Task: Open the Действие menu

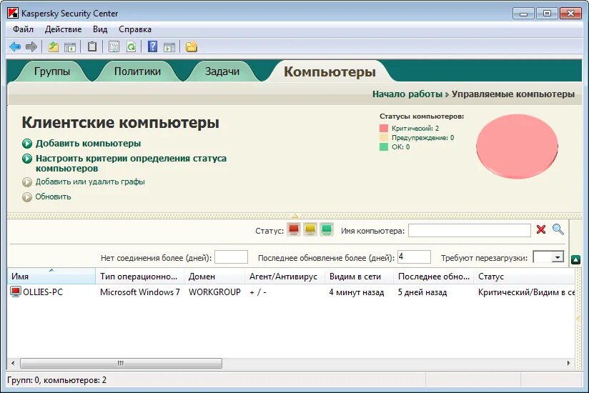Action: pos(63,29)
